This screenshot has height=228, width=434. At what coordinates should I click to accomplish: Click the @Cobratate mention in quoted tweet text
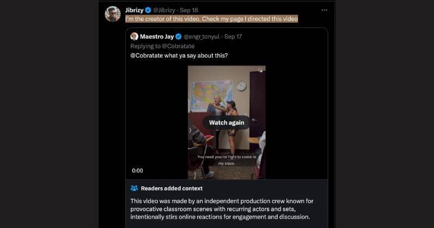[149, 56]
